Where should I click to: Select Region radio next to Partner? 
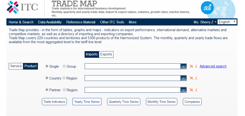click(x=64, y=90)
